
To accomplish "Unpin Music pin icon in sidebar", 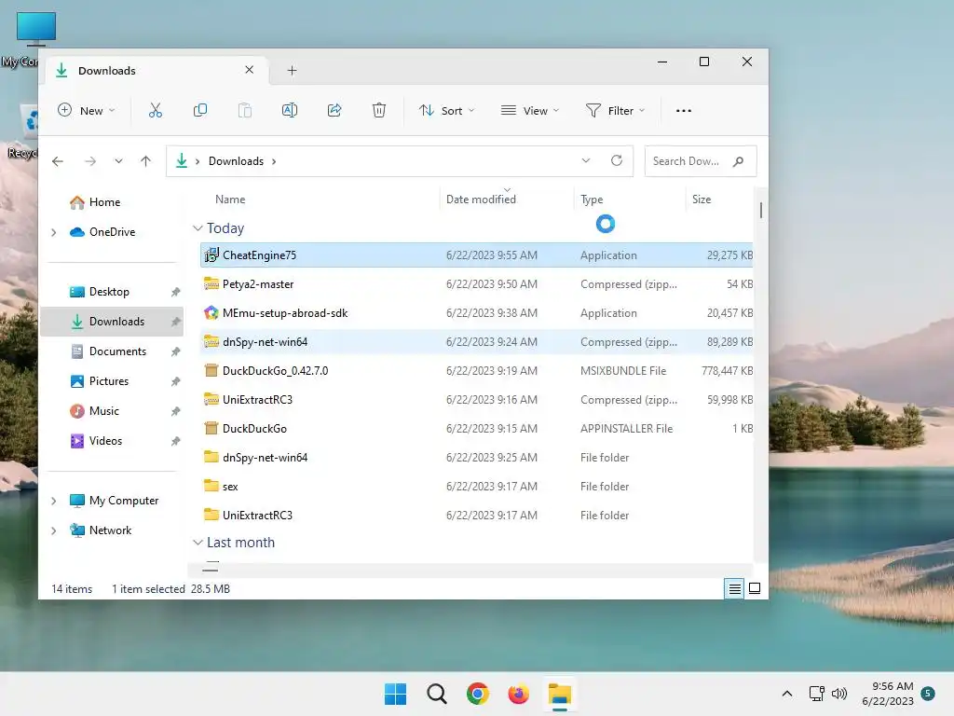I will click(x=175, y=411).
